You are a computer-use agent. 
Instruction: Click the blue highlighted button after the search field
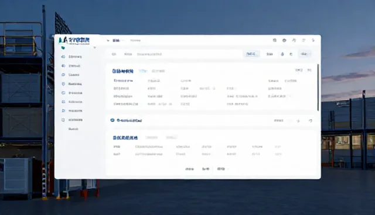coord(251,54)
